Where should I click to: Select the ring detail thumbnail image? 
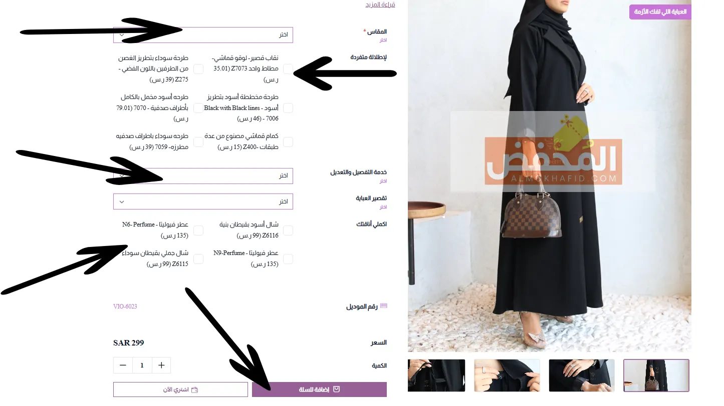click(582, 375)
